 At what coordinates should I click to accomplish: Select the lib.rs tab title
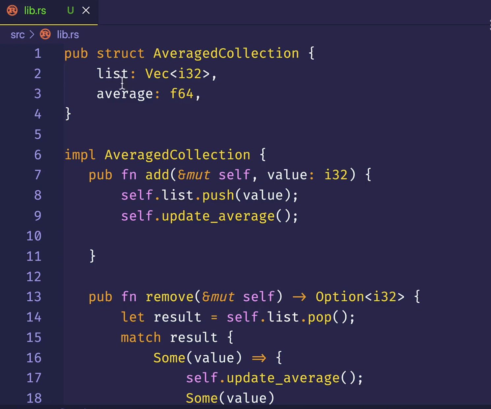point(35,11)
